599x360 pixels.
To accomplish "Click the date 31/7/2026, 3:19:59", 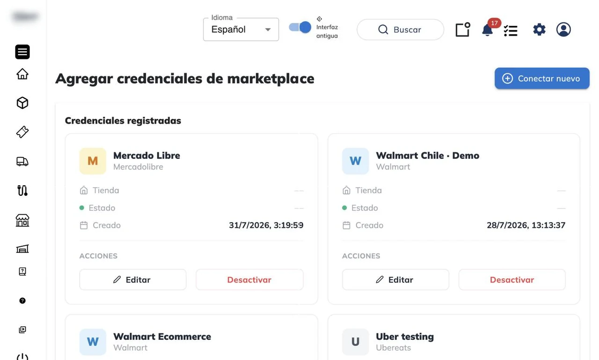I will 266,225.
